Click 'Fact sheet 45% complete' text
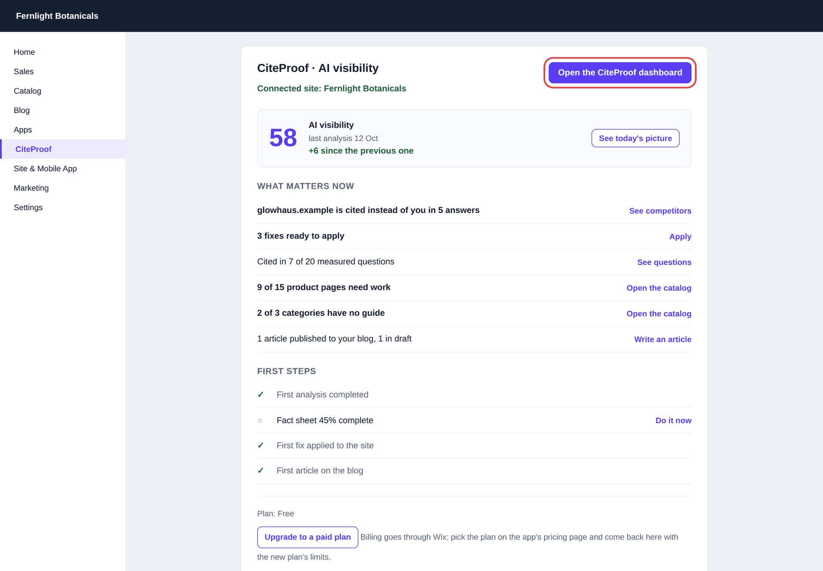This screenshot has width=823, height=571. [x=325, y=420]
